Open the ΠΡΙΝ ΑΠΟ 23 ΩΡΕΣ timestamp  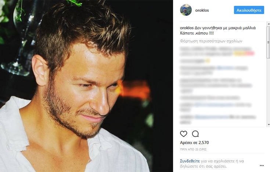point(193,150)
